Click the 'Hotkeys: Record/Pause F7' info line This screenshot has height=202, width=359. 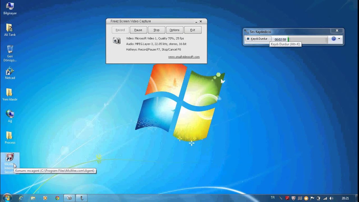(x=153, y=49)
